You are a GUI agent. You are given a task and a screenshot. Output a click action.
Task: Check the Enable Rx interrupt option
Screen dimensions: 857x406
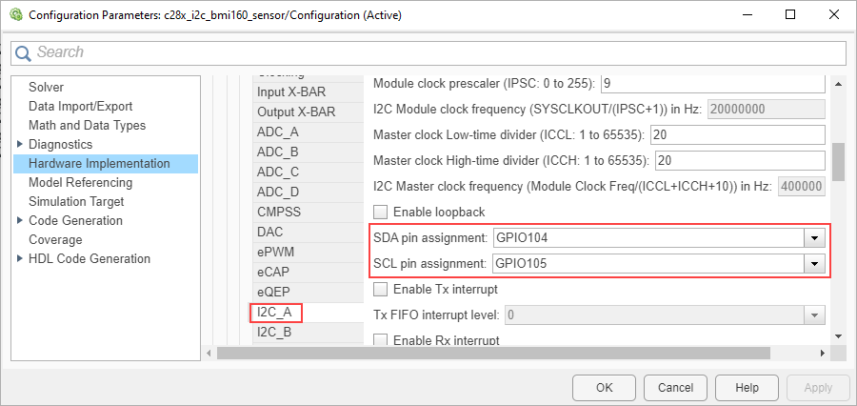point(382,340)
